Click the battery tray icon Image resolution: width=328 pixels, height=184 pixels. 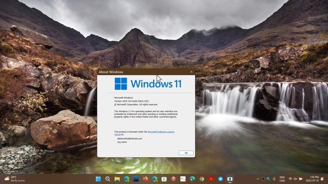click(x=301, y=179)
